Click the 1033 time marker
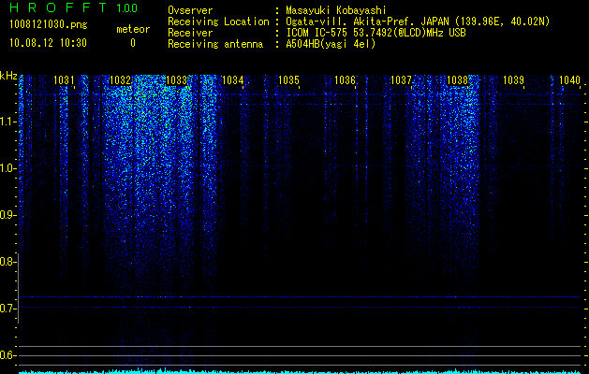Viewport: 589px width, 374px height. coord(176,79)
